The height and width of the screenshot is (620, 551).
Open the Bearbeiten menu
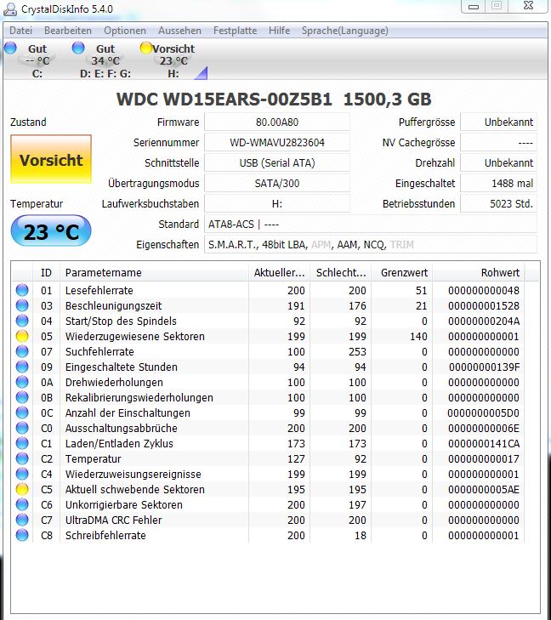pyautogui.click(x=67, y=31)
